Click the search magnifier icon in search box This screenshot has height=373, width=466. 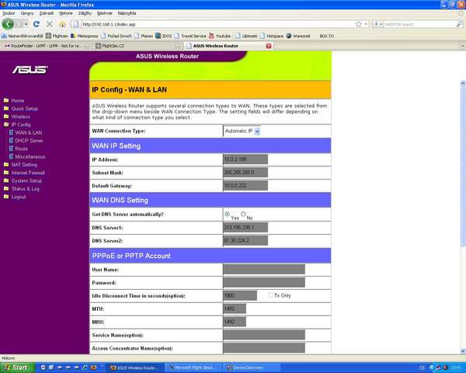tap(459, 24)
